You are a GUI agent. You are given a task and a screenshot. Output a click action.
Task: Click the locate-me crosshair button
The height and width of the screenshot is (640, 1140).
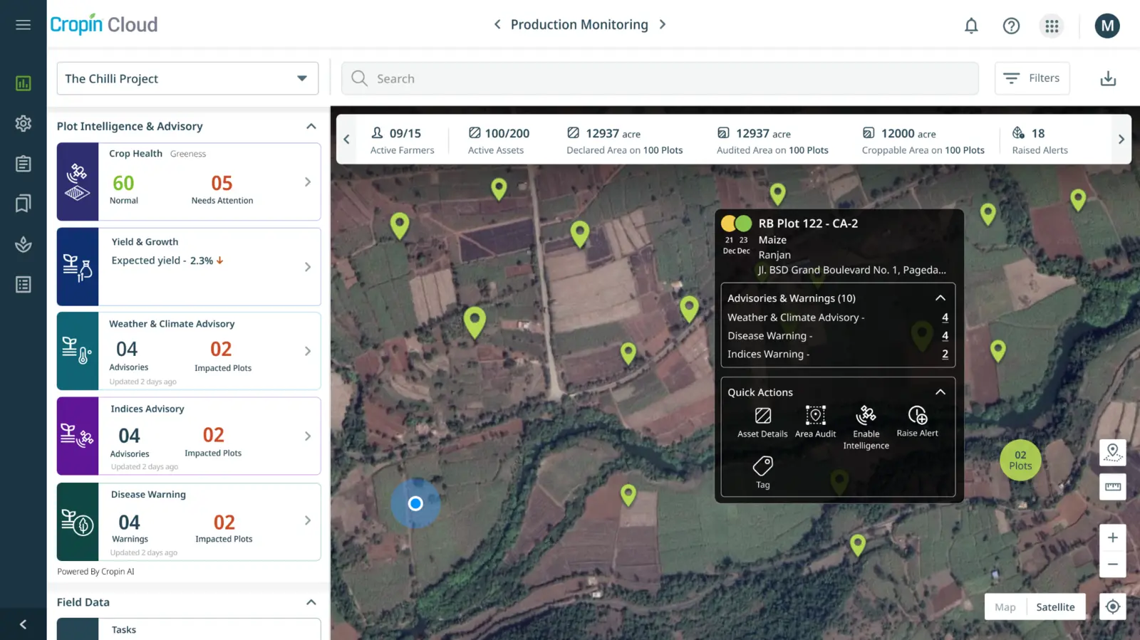click(x=1113, y=607)
